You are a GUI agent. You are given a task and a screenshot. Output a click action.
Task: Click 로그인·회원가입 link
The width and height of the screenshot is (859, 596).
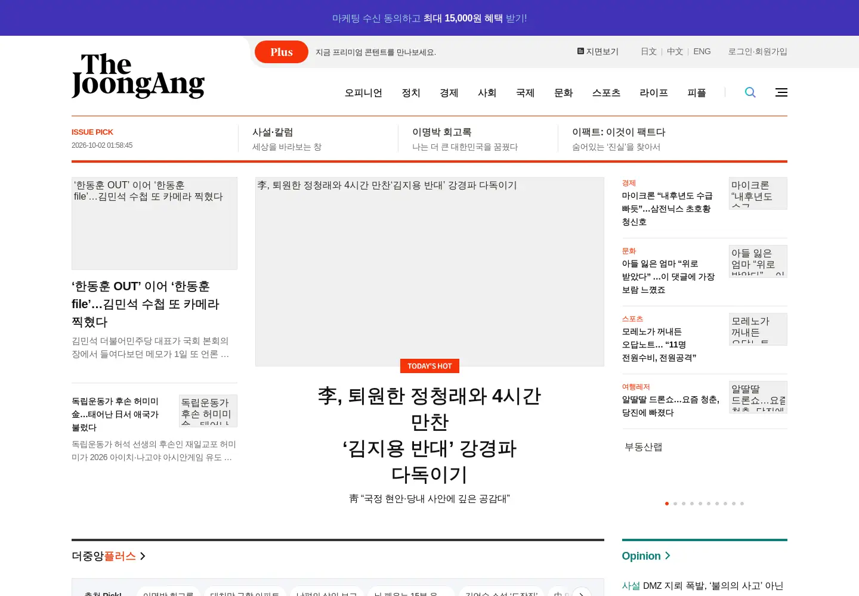tap(758, 51)
